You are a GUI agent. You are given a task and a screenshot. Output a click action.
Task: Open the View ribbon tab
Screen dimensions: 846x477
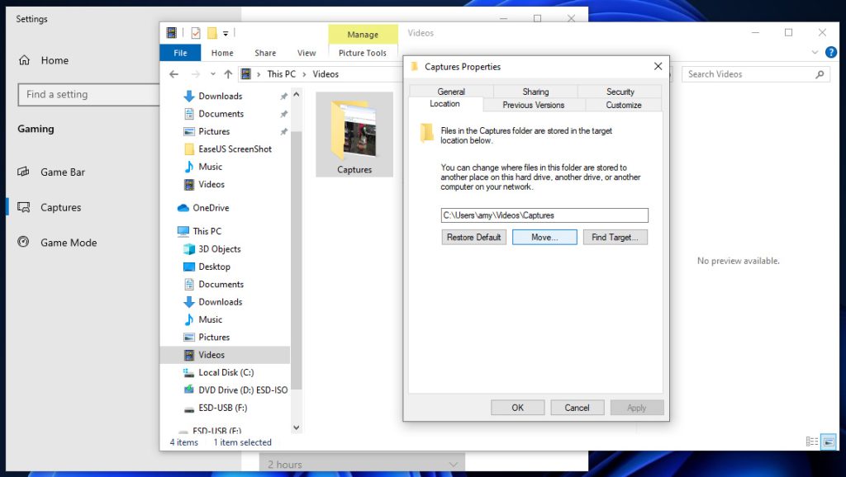(307, 53)
